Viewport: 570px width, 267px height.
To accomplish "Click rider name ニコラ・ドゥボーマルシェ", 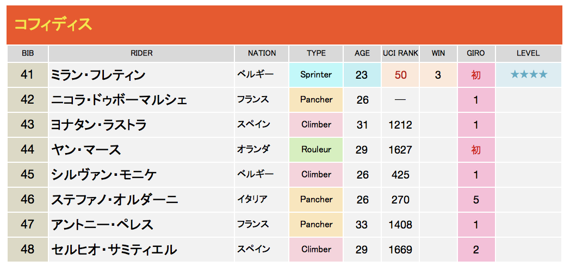I will click(x=119, y=100).
